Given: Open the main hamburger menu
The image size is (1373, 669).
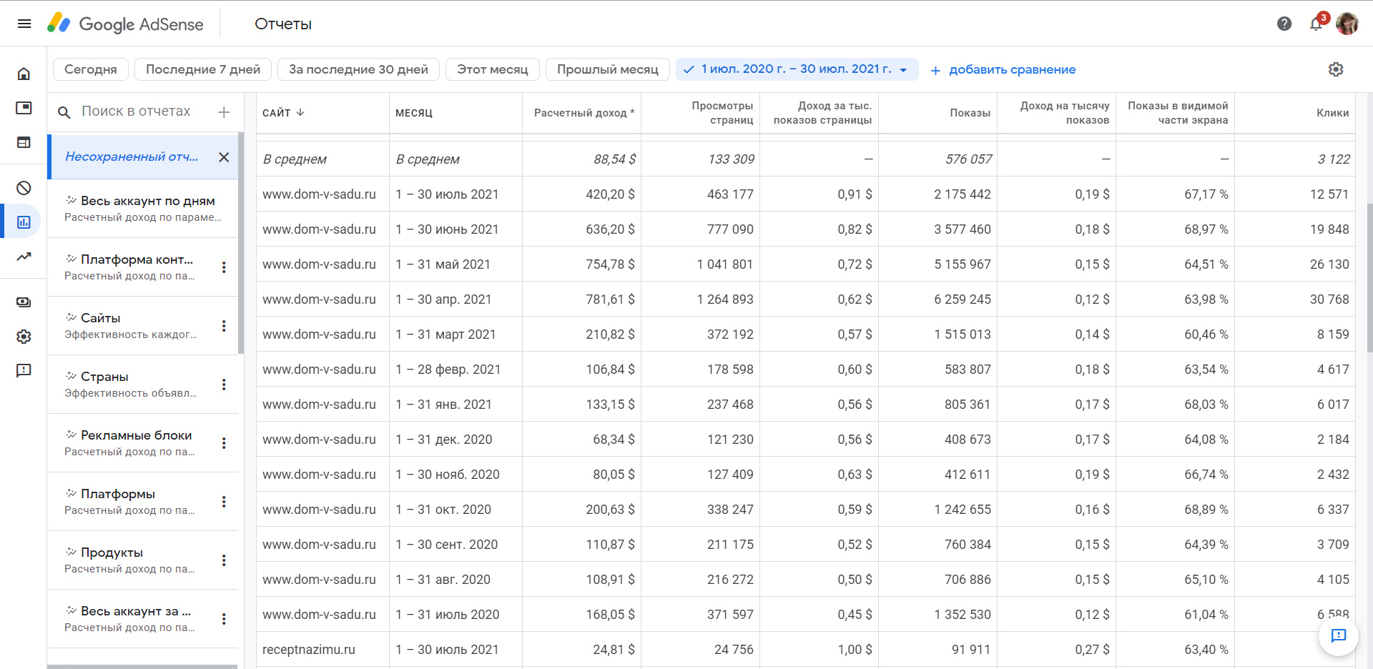Looking at the screenshot, I should (24, 24).
